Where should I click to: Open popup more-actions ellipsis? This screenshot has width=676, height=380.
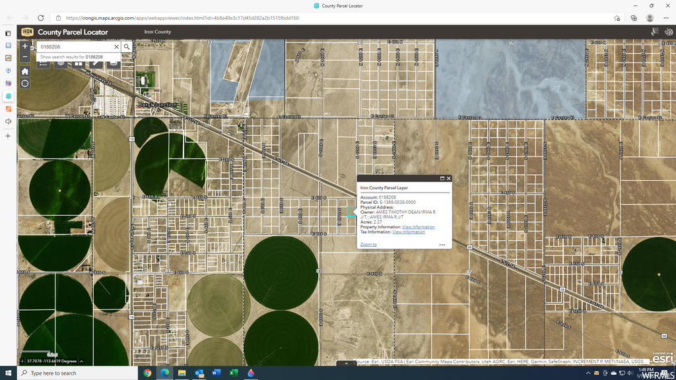click(x=442, y=245)
